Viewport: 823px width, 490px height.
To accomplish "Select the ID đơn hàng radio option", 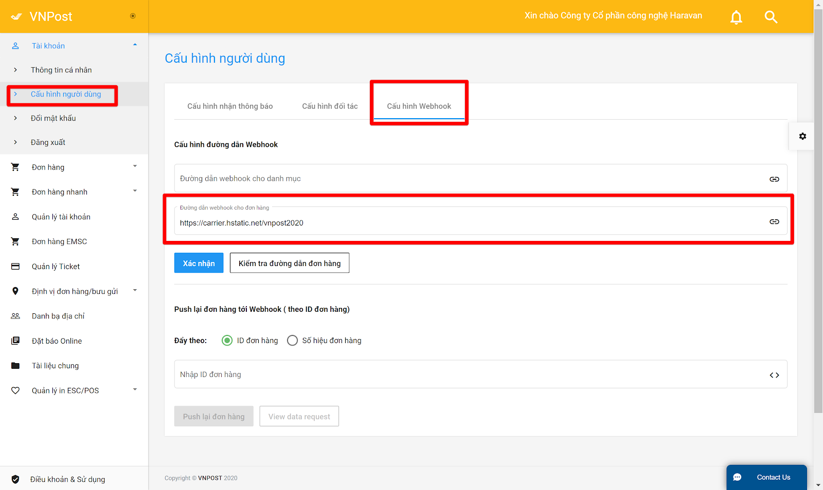I will [x=227, y=341].
